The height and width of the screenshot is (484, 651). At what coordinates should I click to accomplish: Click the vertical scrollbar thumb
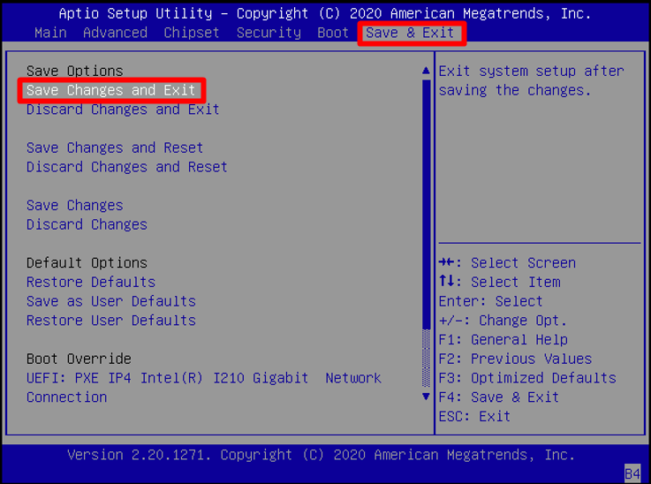pyautogui.click(x=426, y=204)
